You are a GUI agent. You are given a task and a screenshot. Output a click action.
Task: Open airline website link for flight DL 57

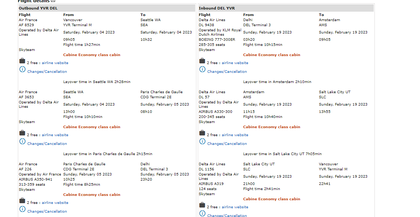(x=235, y=135)
